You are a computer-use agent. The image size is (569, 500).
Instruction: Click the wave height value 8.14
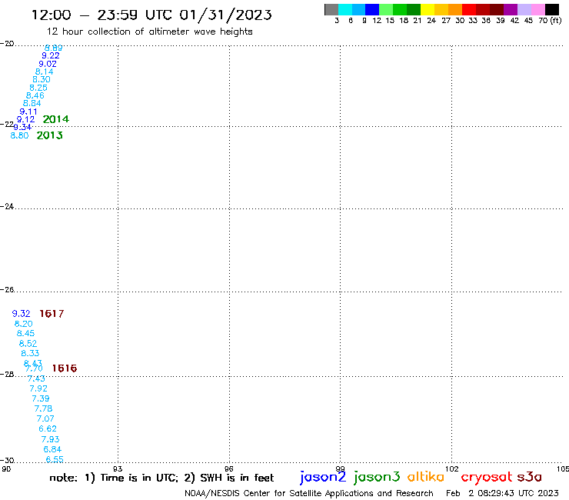point(45,72)
